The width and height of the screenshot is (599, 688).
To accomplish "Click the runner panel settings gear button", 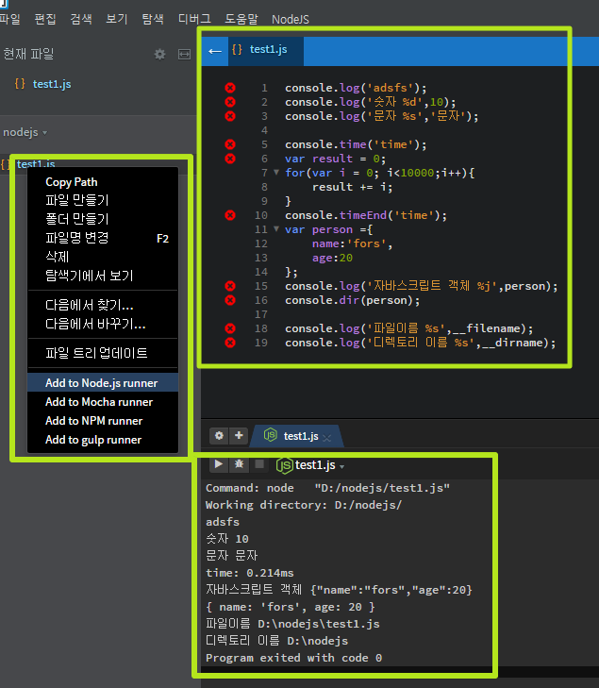I will [219, 436].
